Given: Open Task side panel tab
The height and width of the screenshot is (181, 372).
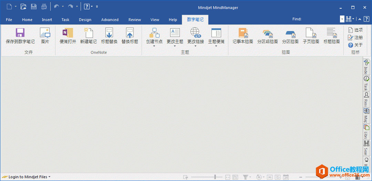Looking at the screenshot, I should point(366,84).
